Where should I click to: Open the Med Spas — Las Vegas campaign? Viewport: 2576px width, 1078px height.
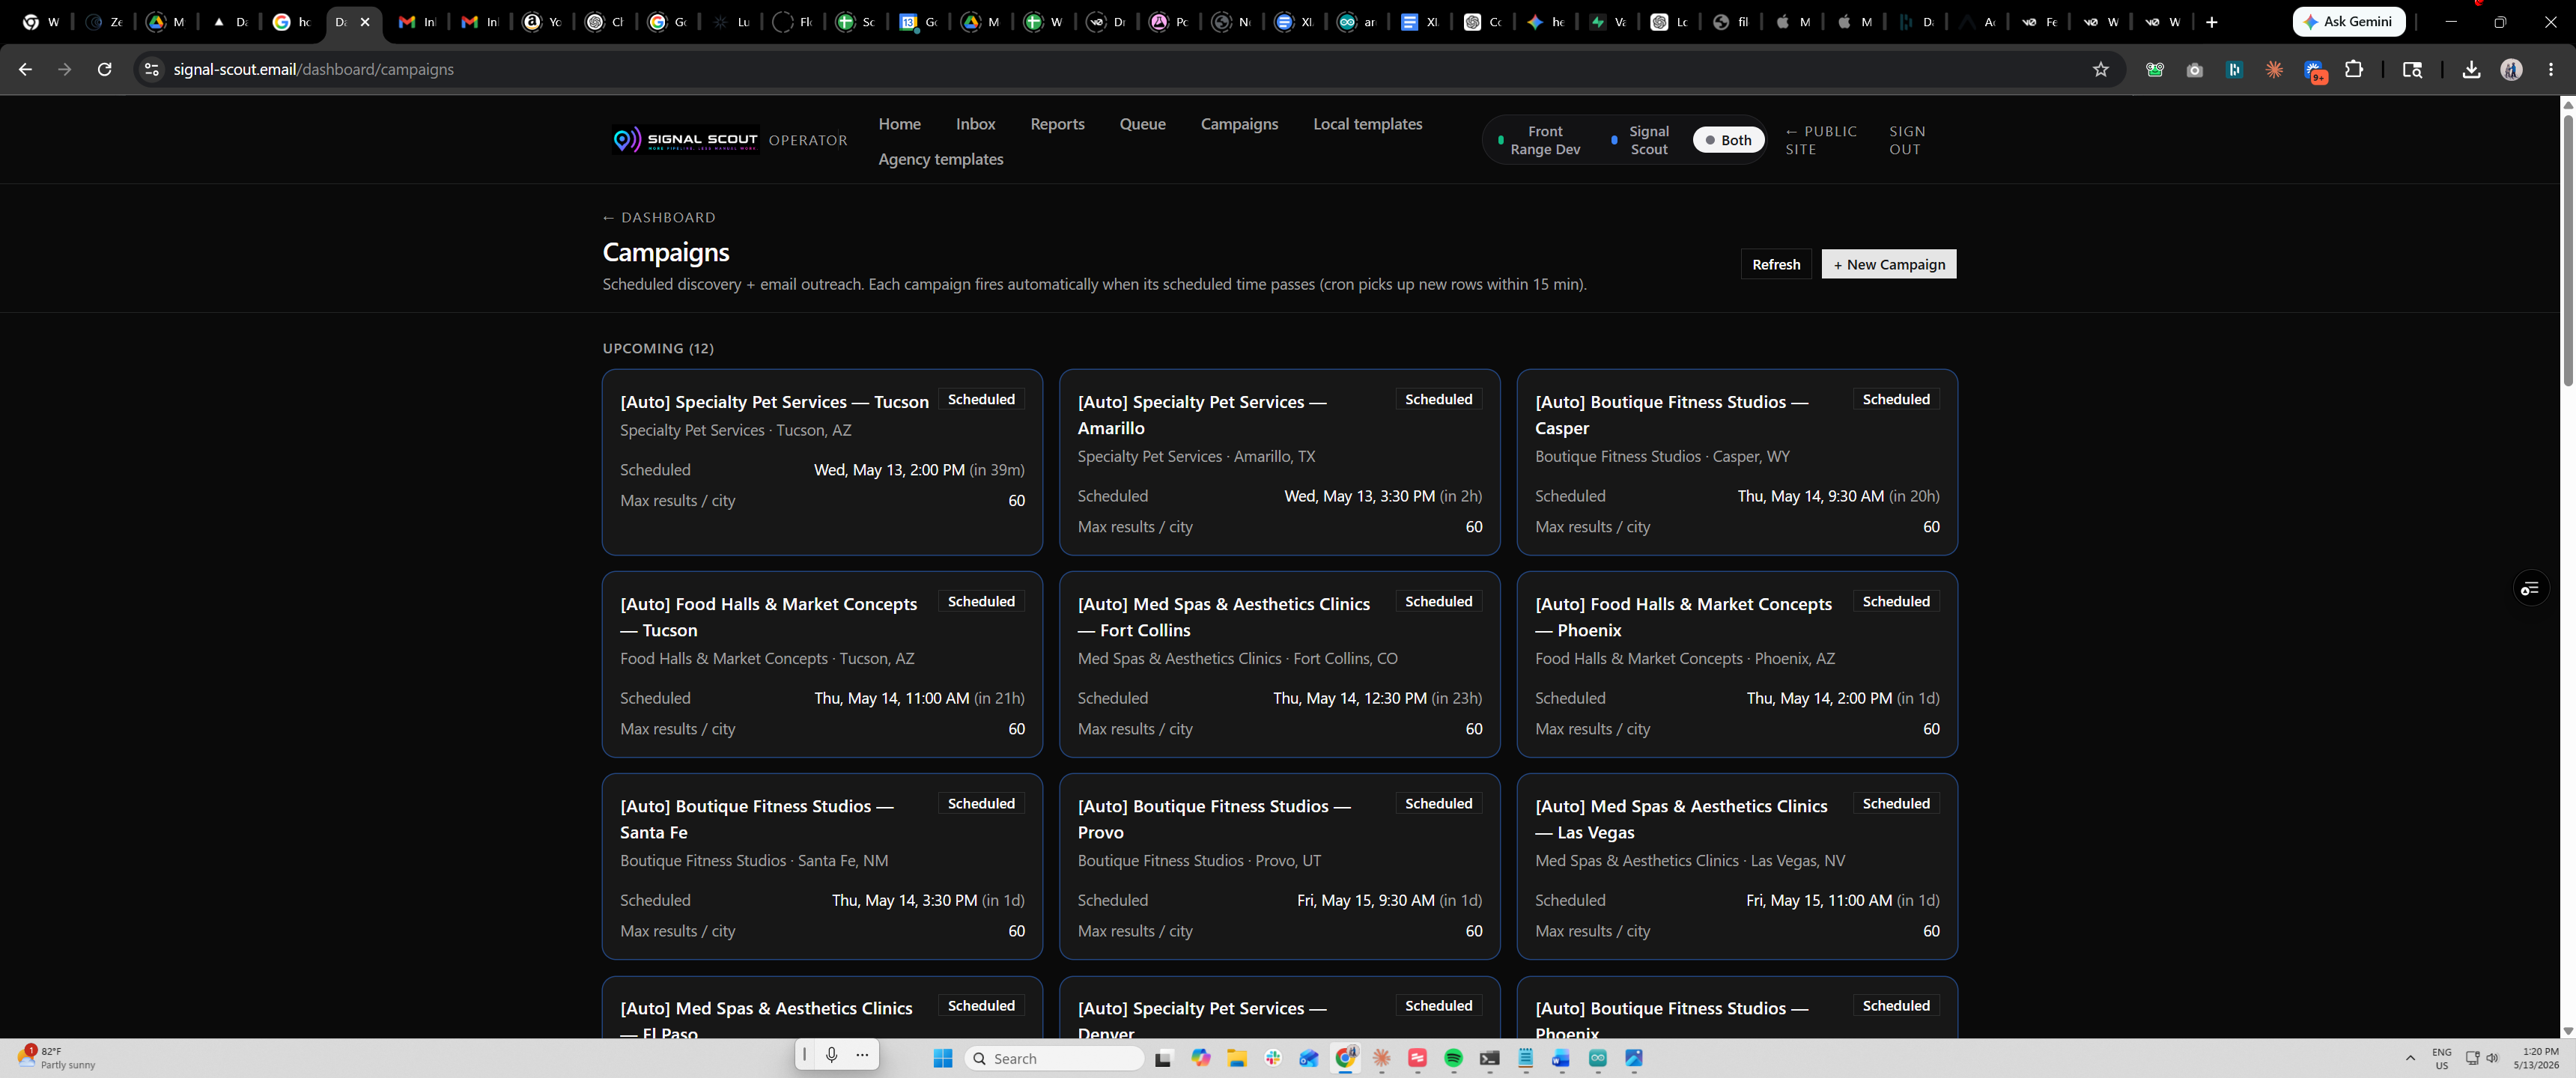pyautogui.click(x=1736, y=866)
